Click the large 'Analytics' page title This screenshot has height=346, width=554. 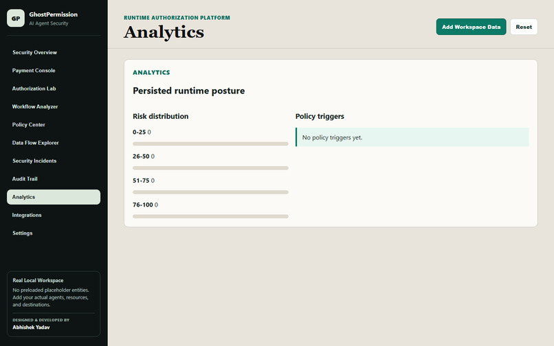pyautogui.click(x=164, y=32)
